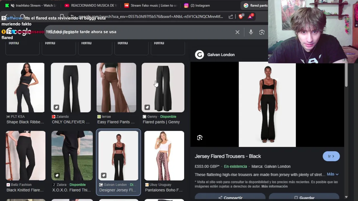Open Más información link
Viewport: 358px width, 201px height.
274,186
